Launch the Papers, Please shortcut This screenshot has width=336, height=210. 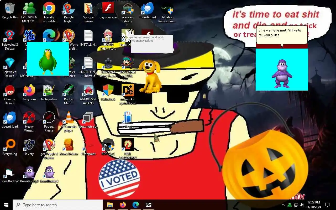pyautogui.click(x=49, y=122)
